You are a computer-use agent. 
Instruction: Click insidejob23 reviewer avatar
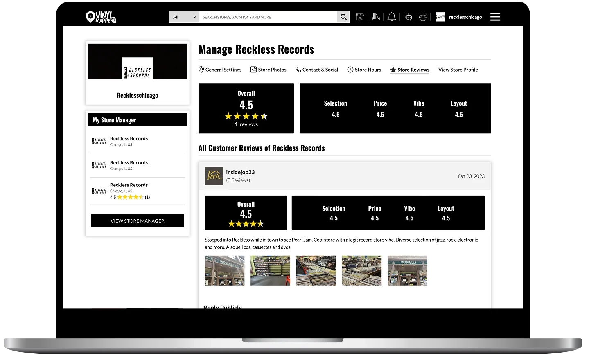coord(214,176)
